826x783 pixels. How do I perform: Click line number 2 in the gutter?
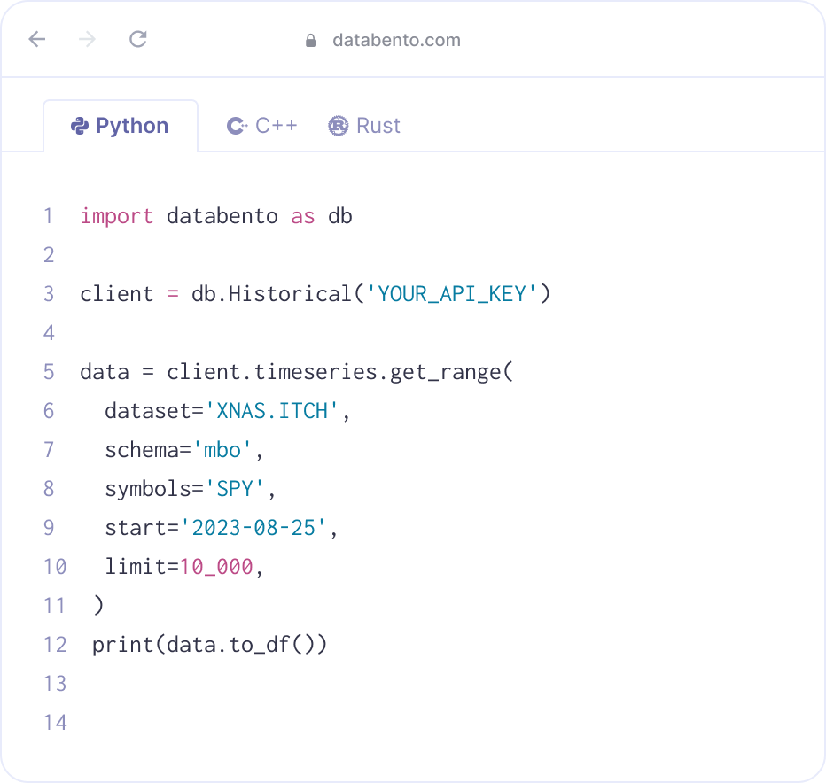(49, 255)
